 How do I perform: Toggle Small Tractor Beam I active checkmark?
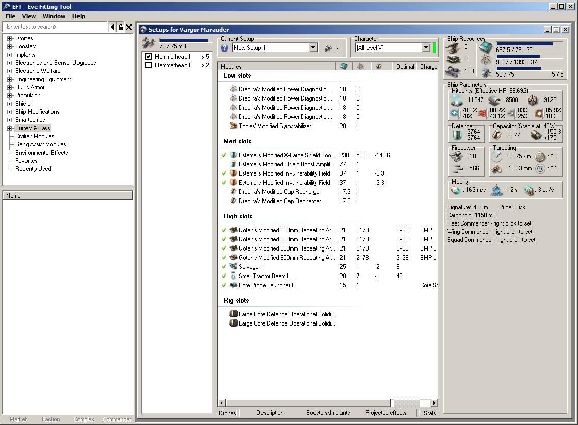tap(224, 276)
